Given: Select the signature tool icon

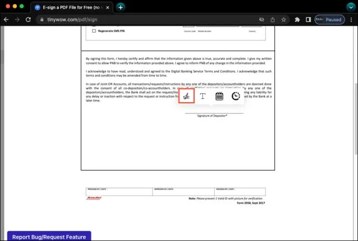Looking at the screenshot, I should tap(186, 96).
